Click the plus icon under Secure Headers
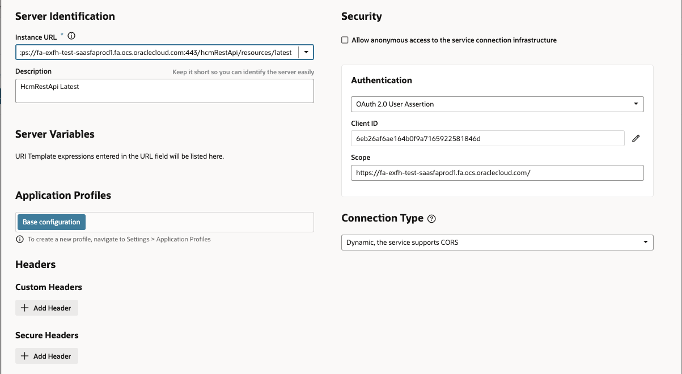The image size is (682, 374). [24, 356]
